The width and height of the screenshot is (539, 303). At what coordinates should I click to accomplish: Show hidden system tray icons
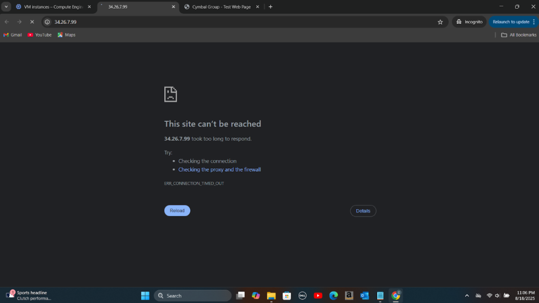(466, 296)
